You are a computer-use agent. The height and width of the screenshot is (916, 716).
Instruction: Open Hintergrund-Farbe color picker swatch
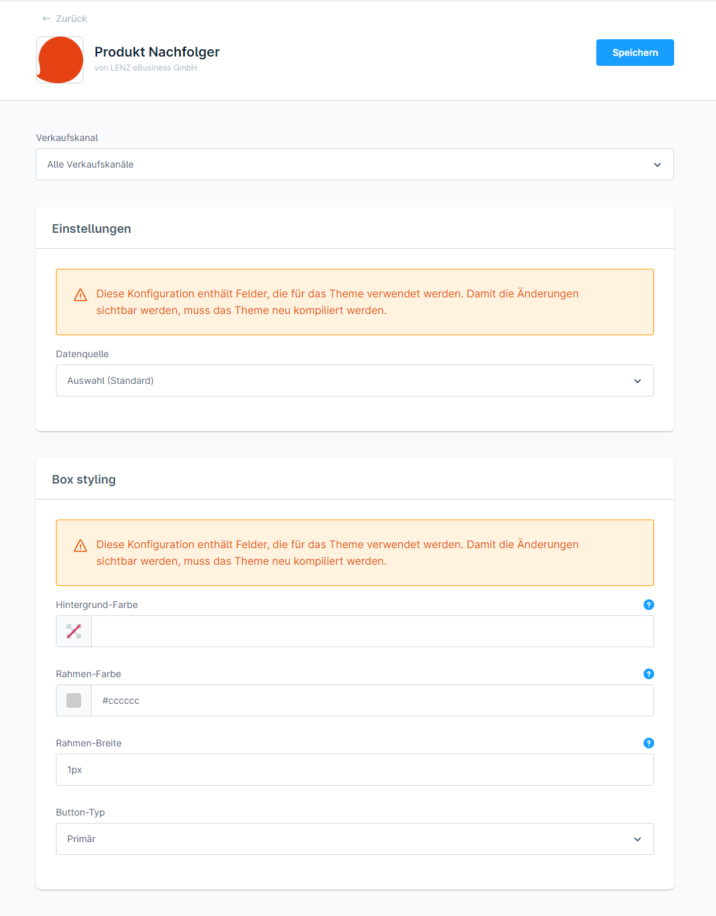coord(74,631)
